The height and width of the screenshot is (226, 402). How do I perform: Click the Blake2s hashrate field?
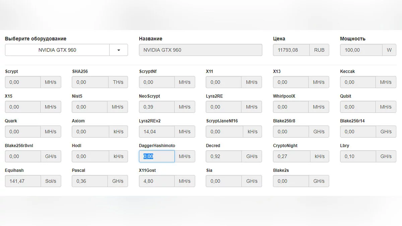click(291, 181)
